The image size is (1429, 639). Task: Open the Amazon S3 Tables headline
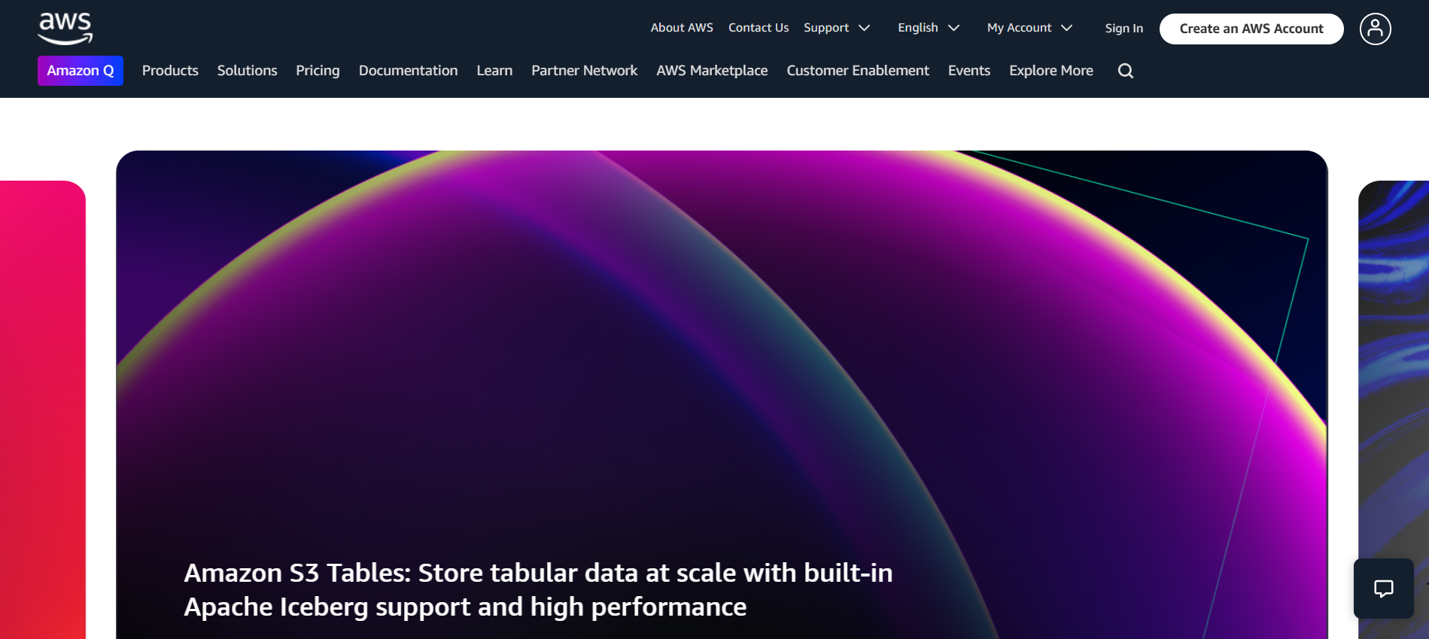click(x=538, y=589)
